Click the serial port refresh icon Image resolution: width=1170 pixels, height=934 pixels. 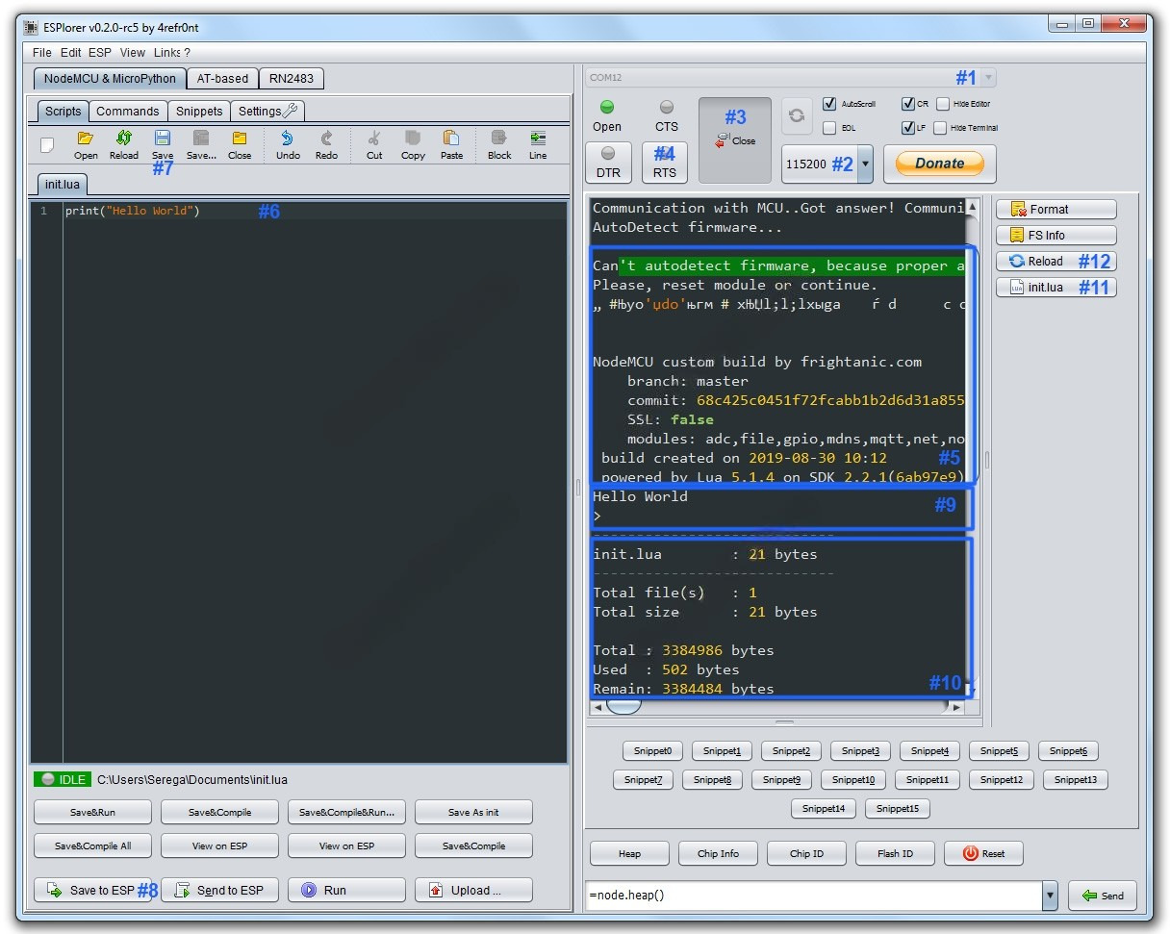[x=796, y=115]
